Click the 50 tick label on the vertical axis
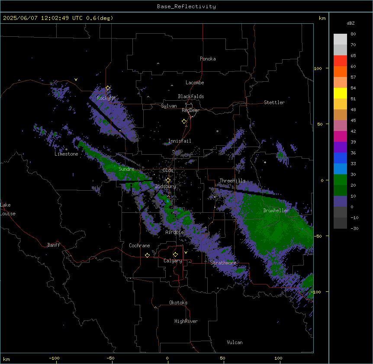 tap(320, 124)
